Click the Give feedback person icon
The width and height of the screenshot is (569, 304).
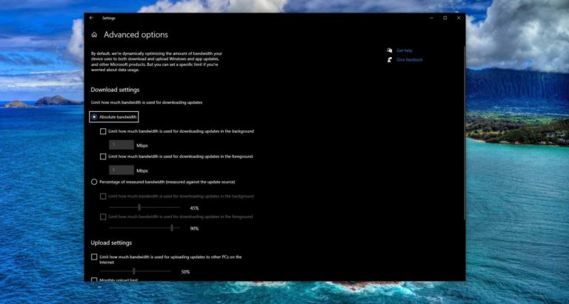click(x=390, y=59)
